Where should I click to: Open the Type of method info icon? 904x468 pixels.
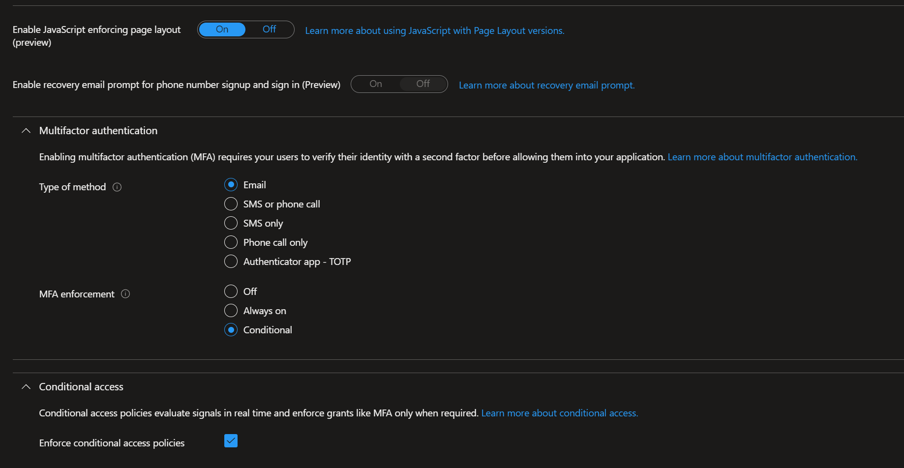tap(117, 187)
